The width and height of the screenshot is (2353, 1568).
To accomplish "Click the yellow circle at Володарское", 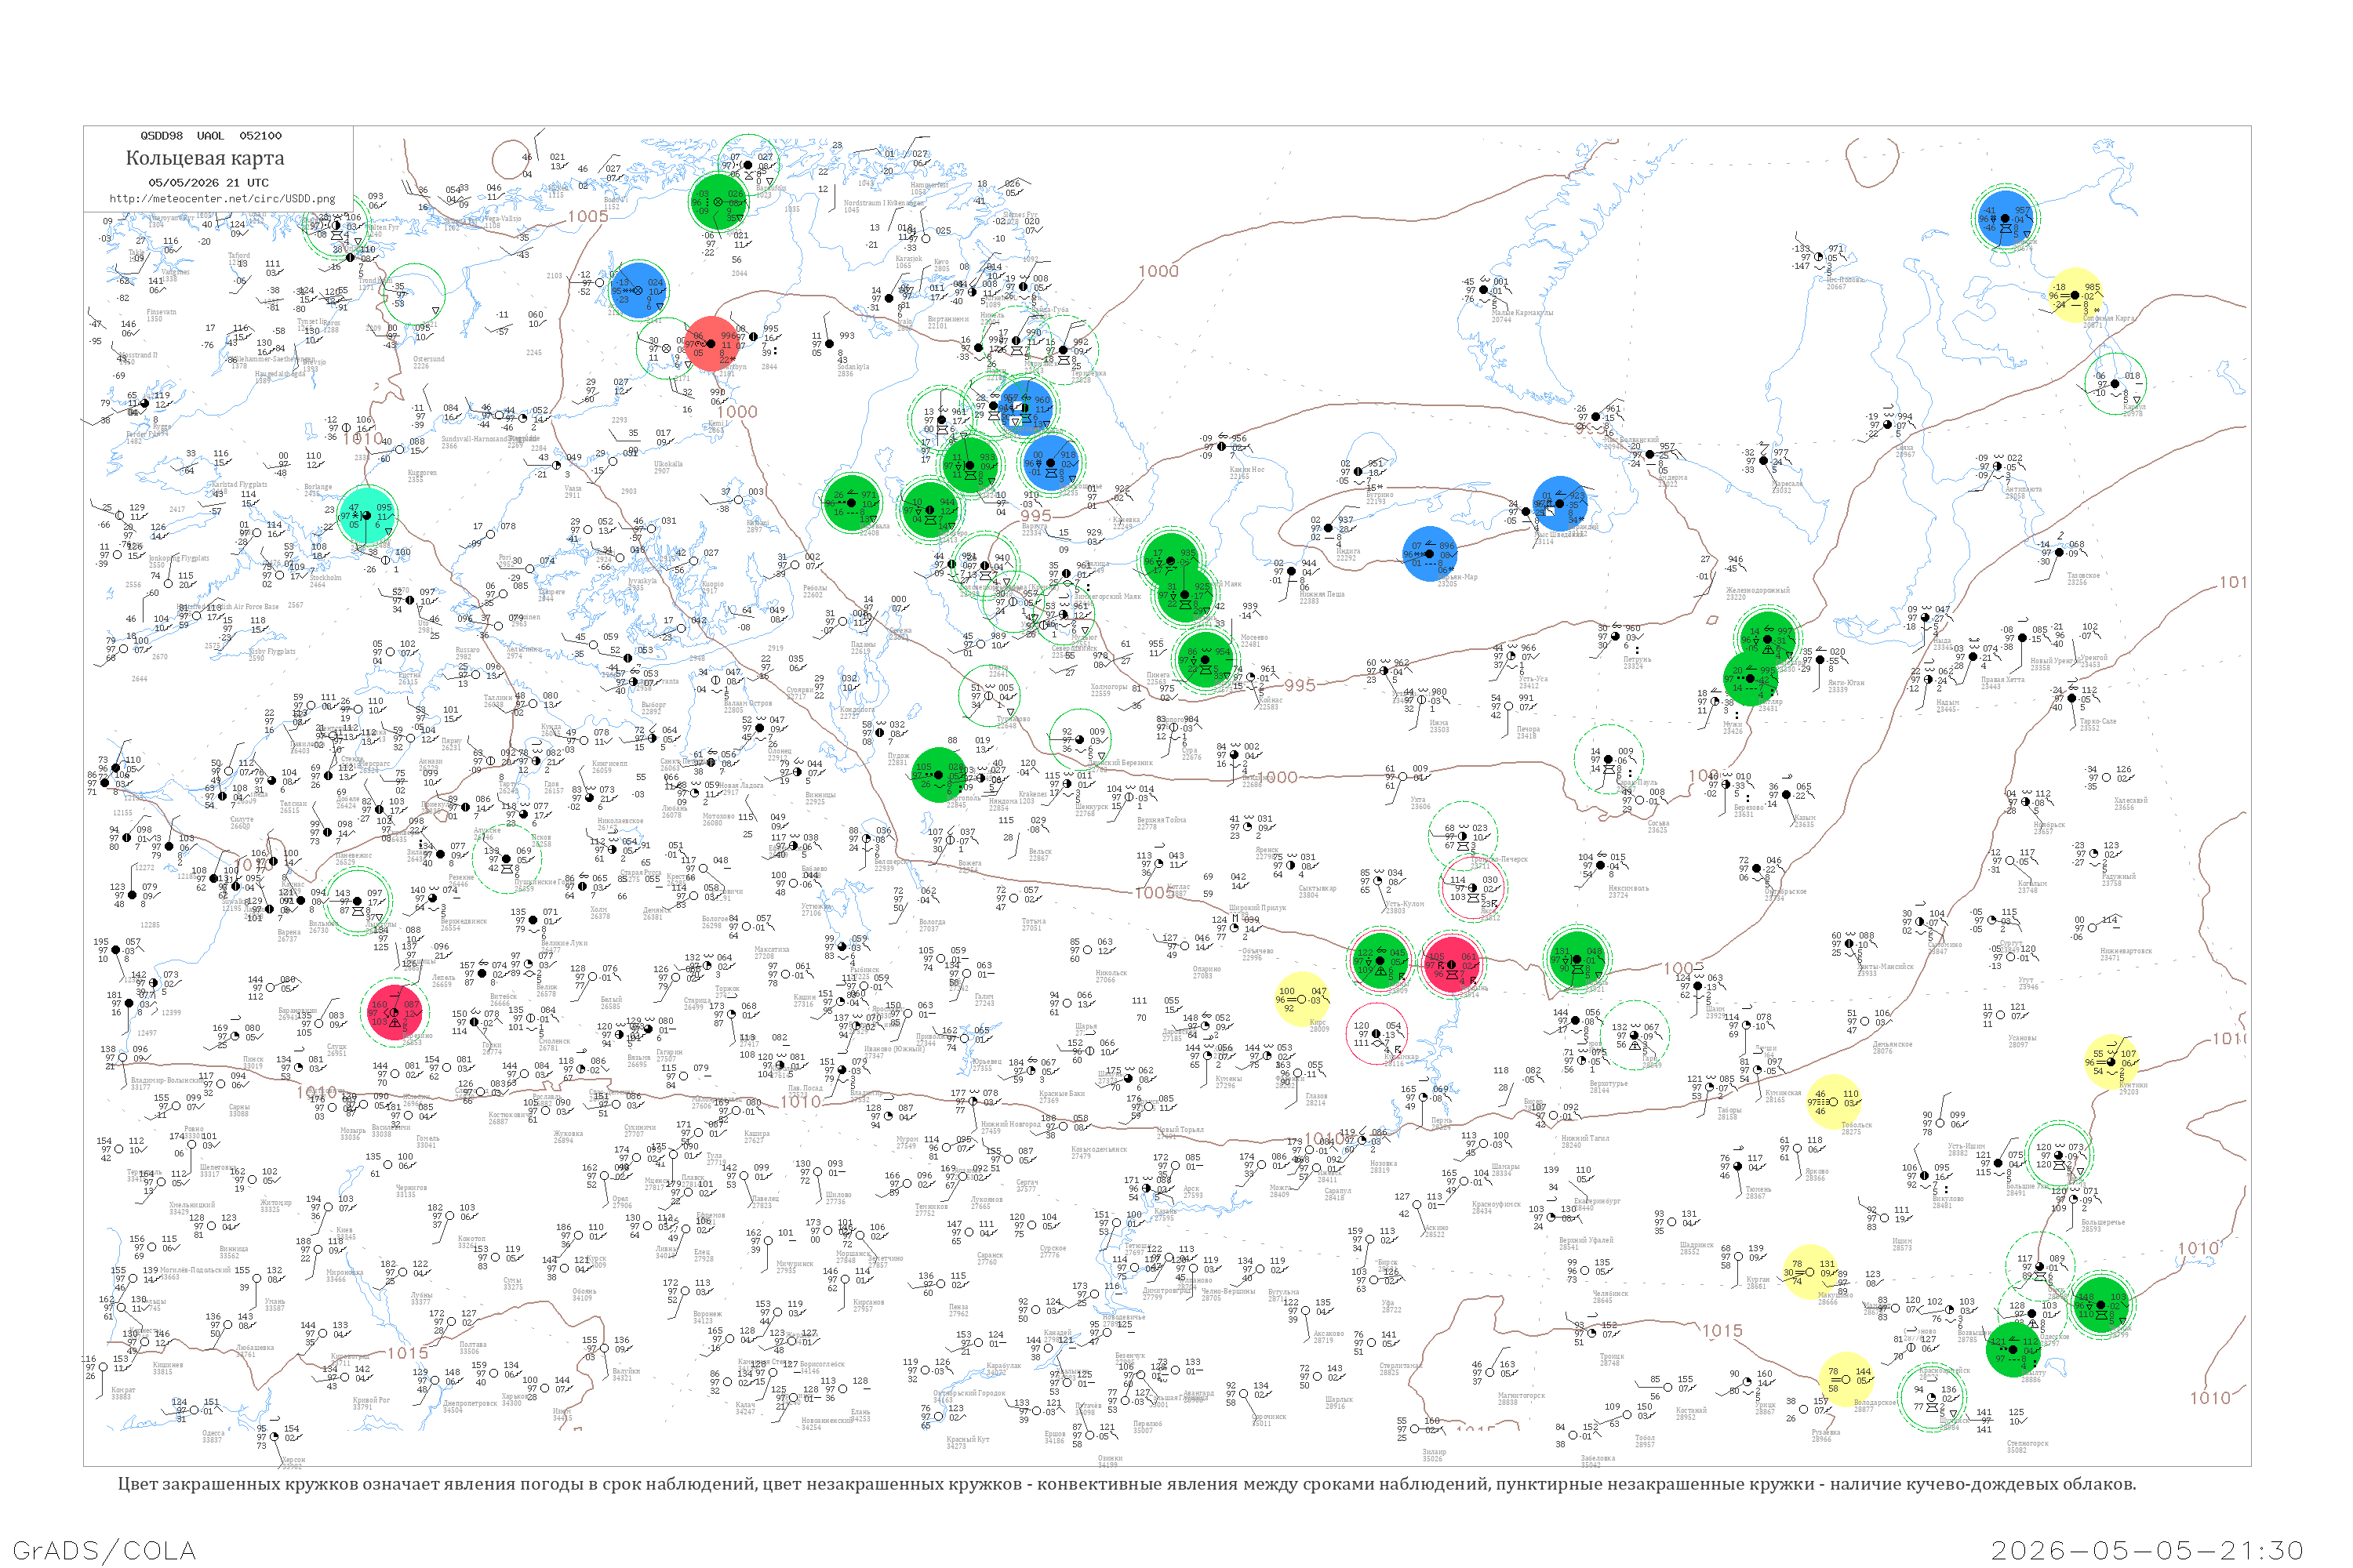I will tap(1846, 1379).
